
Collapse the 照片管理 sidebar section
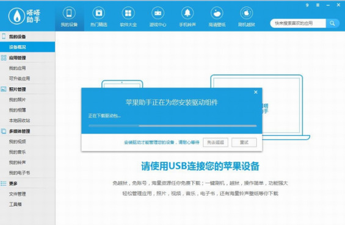pos(27,89)
